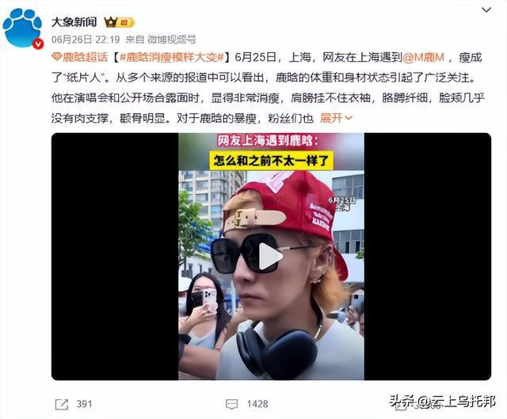This screenshot has width=507, height=419.
Task: Click the 1428 comment count
Action: (257, 404)
